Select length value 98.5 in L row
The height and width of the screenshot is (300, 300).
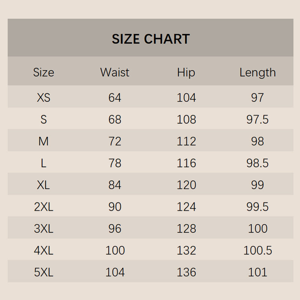click(258, 163)
